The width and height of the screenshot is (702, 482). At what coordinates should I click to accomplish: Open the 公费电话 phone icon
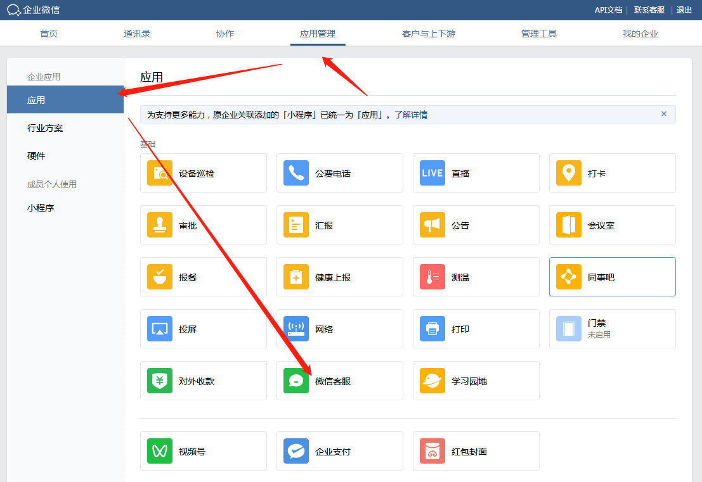pos(296,173)
